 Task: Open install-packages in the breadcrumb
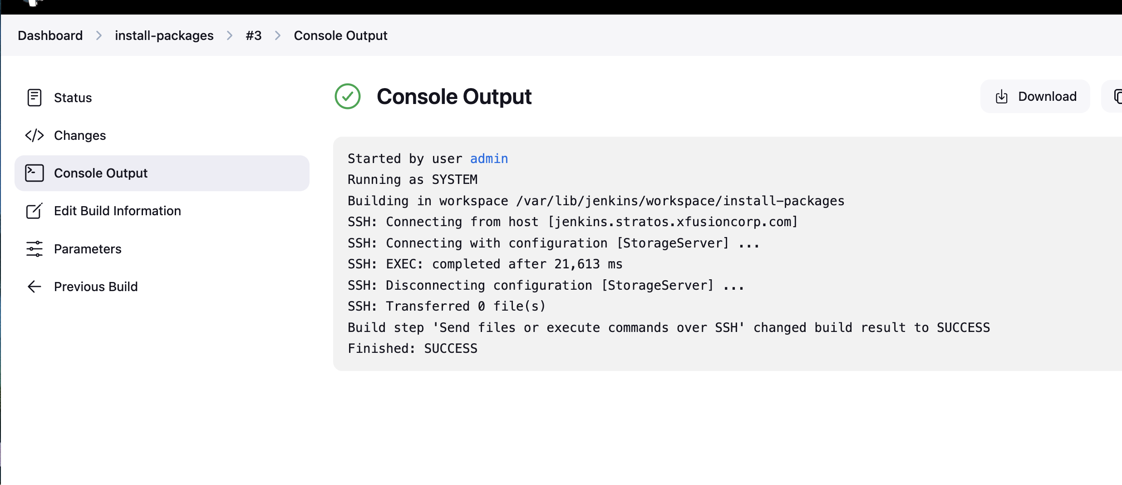(x=164, y=35)
